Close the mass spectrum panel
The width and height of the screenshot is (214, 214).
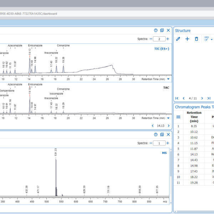pyautogui.click(x=168, y=134)
